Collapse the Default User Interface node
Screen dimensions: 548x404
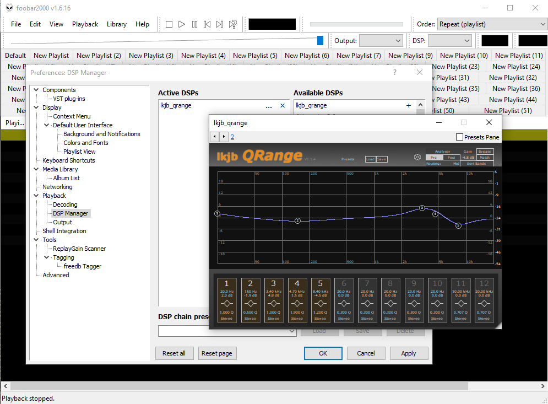pos(46,125)
